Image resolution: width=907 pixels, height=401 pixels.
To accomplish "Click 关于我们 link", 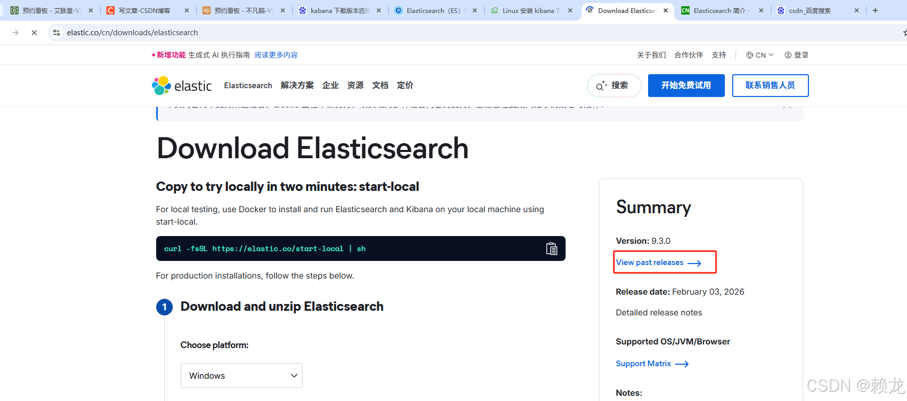I will pos(652,55).
